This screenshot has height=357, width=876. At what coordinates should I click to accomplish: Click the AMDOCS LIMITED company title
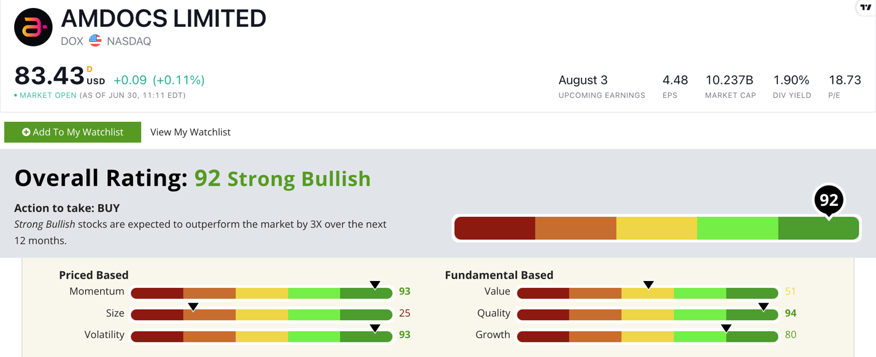click(164, 19)
